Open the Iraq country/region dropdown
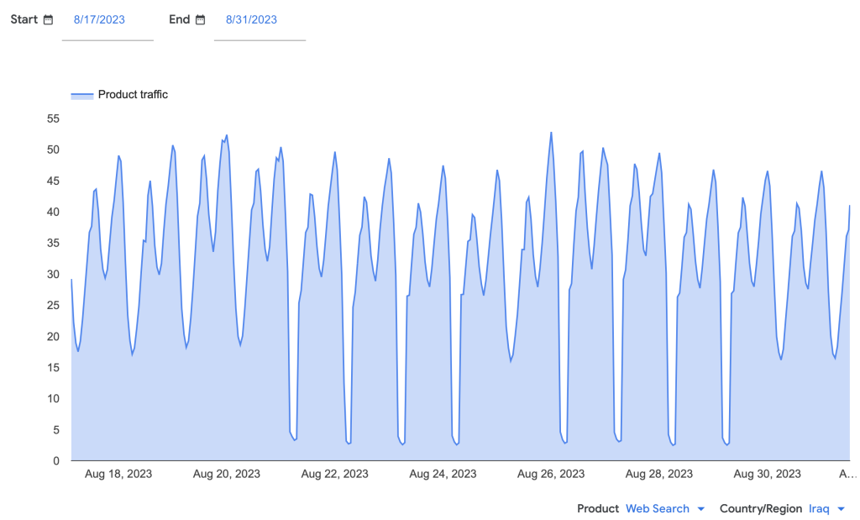This screenshot has width=860, height=520. 818,508
